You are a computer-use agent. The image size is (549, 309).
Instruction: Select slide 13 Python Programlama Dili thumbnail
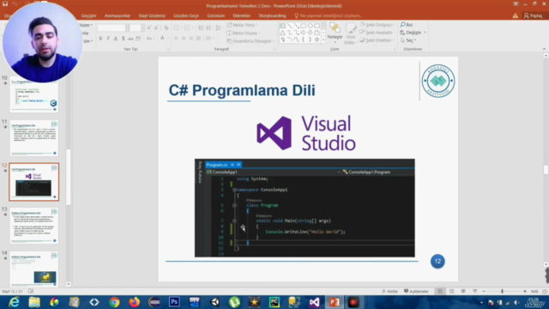click(x=34, y=226)
